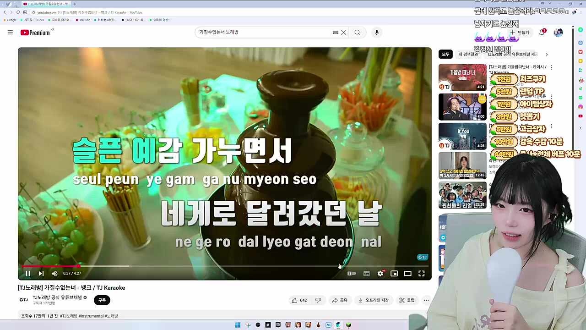Image resolution: width=586 pixels, height=330 pixels.
Task: Go back in browser history
Action: pyautogui.click(x=5, y=12)
